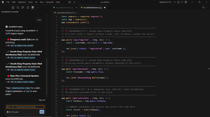Click the AURAWATCH ENGINE panel title

pyautogui.click(x=10, y=12)
